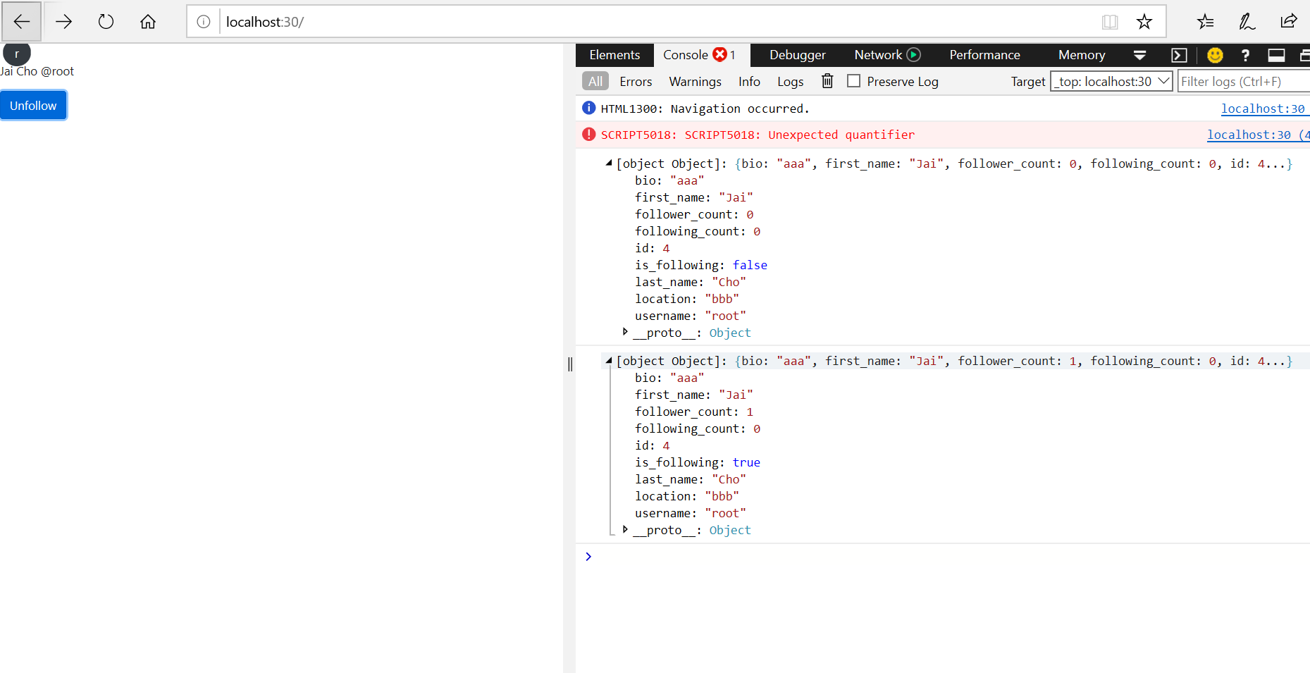Filter console by Warnings

[x=695, y=82]
